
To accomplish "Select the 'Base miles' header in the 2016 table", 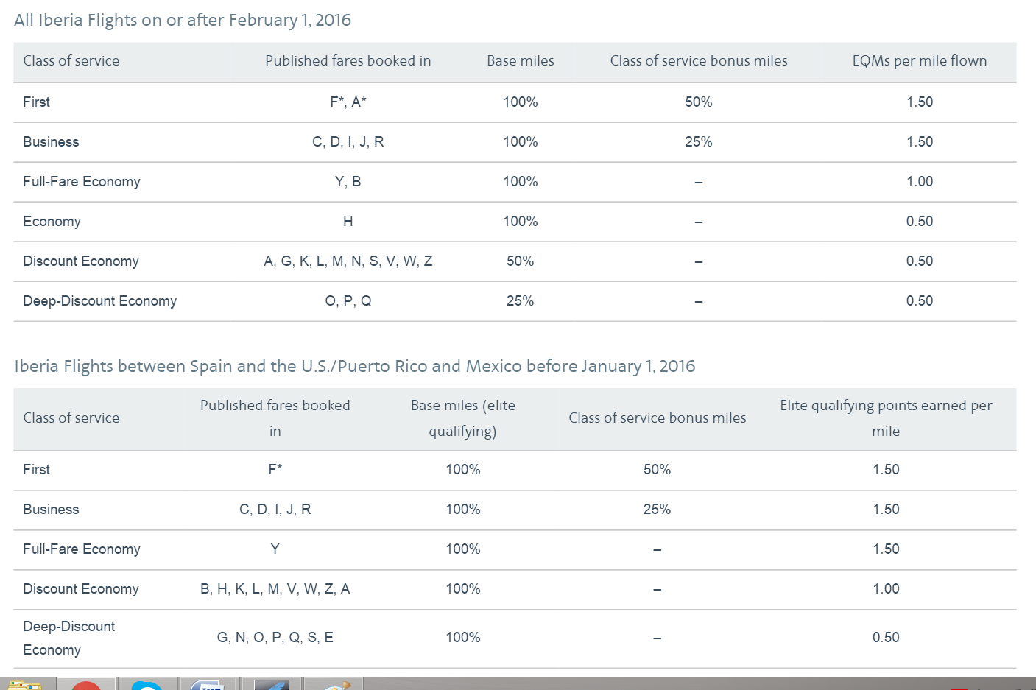I will click(x=521, y=61).
